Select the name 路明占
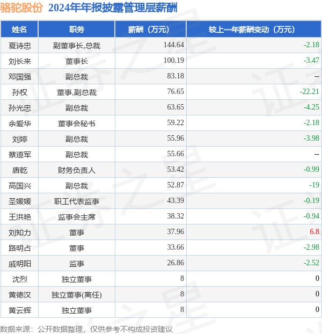The width and height of the screenshot is (322, 334). pos(20,248)
